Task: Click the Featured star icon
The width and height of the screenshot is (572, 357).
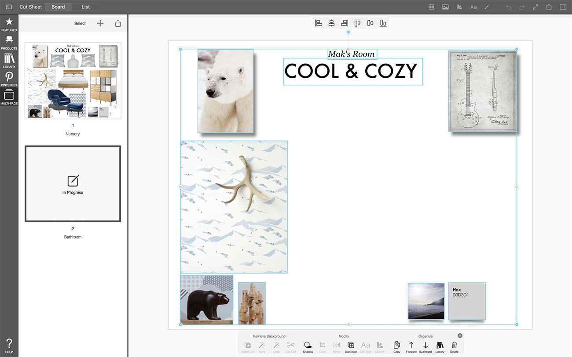Action: (x=9, y=24)
